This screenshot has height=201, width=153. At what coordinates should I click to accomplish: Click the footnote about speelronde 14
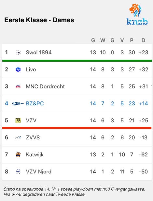(74, 192)
